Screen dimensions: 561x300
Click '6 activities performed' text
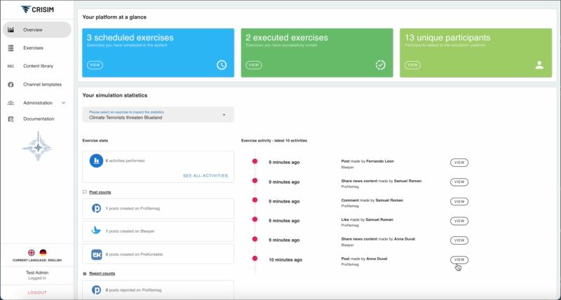[126, 161]
